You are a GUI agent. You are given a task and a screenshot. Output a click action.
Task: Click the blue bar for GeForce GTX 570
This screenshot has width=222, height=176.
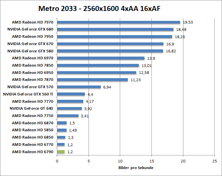pyautogui.click(x=79, y=87)
